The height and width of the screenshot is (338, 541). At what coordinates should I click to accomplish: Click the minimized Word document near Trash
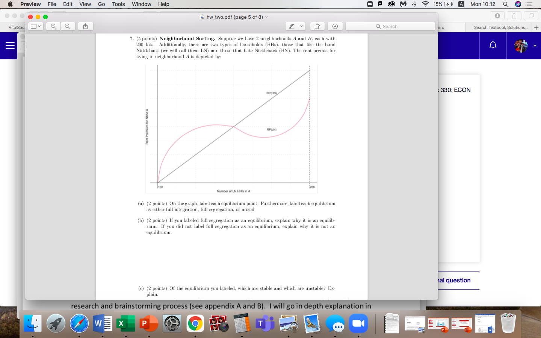(485, 323)
